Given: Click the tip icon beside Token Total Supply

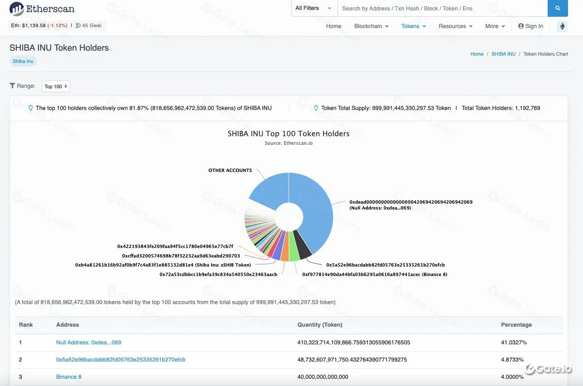Looking at the screenshot, I should click(316, 108).
